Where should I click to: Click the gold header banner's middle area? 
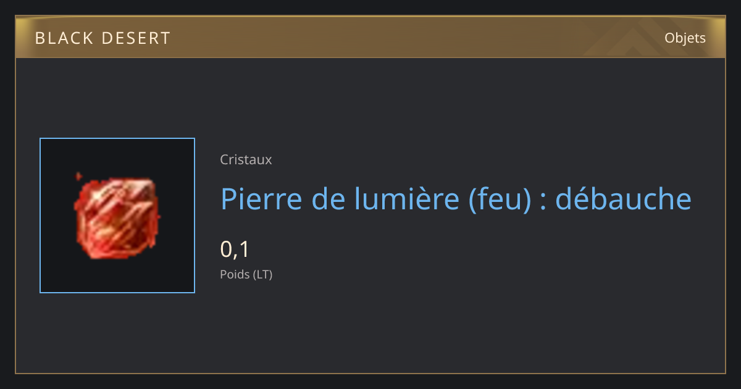click(x=371, y=37)
